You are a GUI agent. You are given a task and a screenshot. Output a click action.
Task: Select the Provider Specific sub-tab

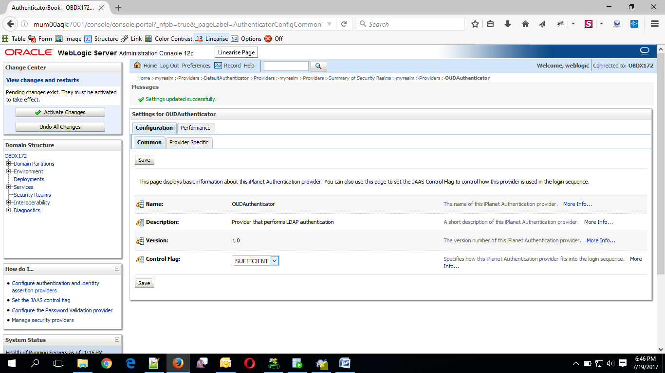(189, 142)
